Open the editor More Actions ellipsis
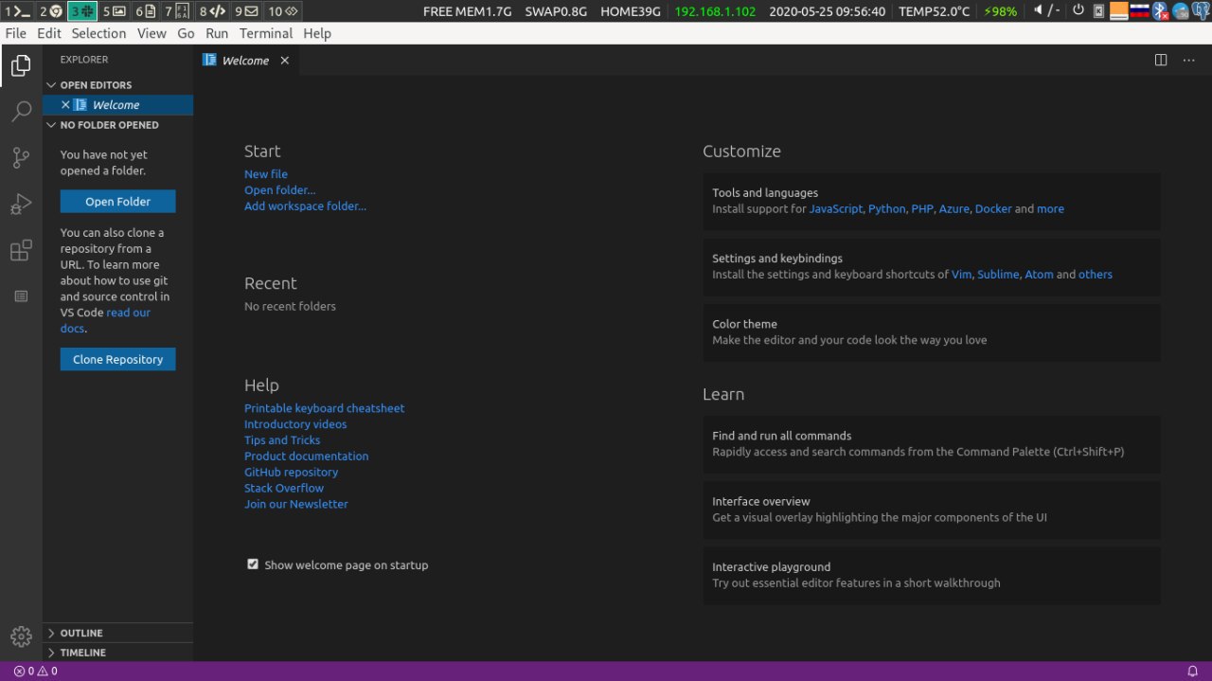Viewport: 1212px width, 681px height. click(1189, 60)
